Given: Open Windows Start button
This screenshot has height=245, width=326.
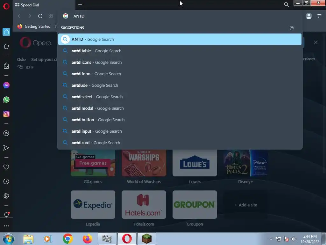Looking at the screenshot, I should (9, 239).
